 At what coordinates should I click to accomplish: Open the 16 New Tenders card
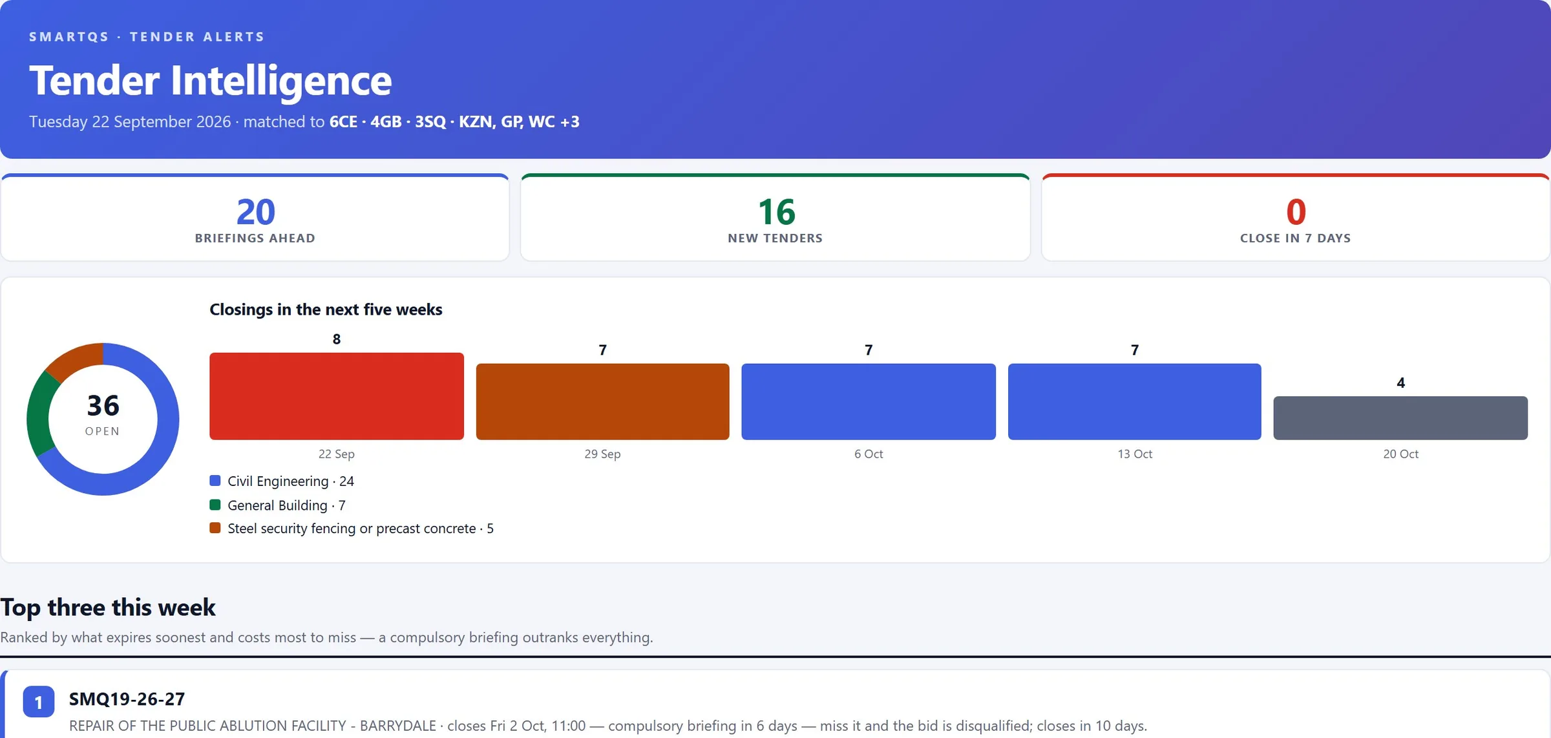pos(775,218)
